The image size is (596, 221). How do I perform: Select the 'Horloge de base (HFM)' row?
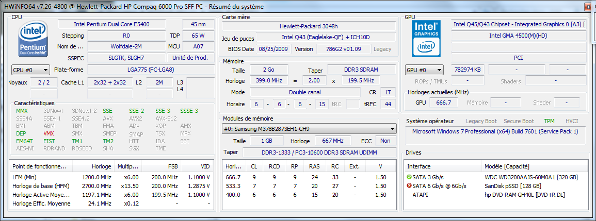[x=111, y=186]
